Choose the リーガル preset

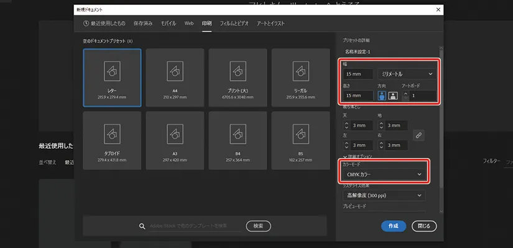click(x=301, y=77)
